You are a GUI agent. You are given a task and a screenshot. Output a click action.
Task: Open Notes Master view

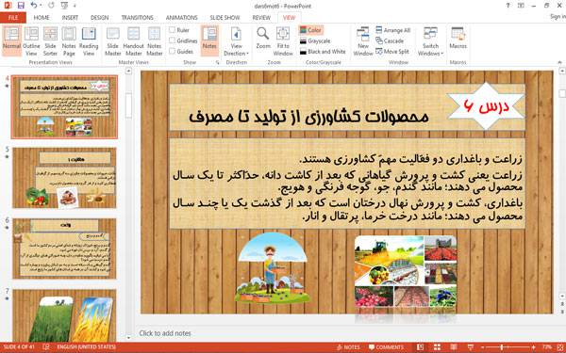[x=154, y=41]
